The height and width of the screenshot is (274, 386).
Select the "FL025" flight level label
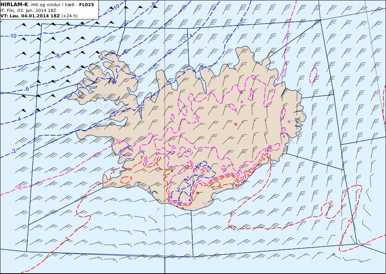pyautogui.click(x=86, y=5)
